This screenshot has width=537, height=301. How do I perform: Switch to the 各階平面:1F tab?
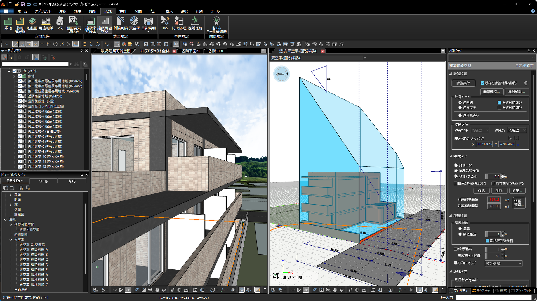pyautogui.click(x=191, y=51)
